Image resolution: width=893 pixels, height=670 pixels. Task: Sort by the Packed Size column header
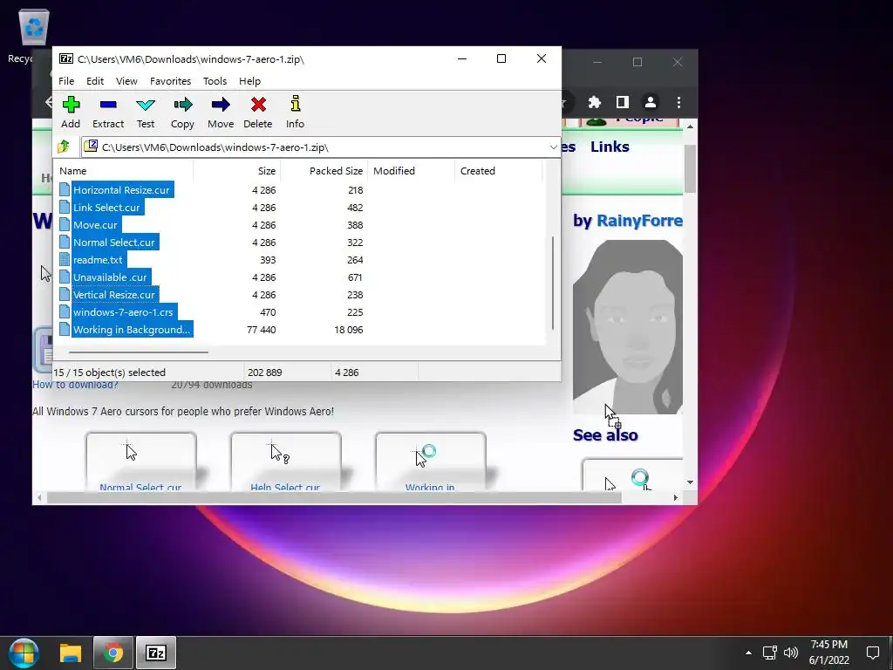pos(324,171)
